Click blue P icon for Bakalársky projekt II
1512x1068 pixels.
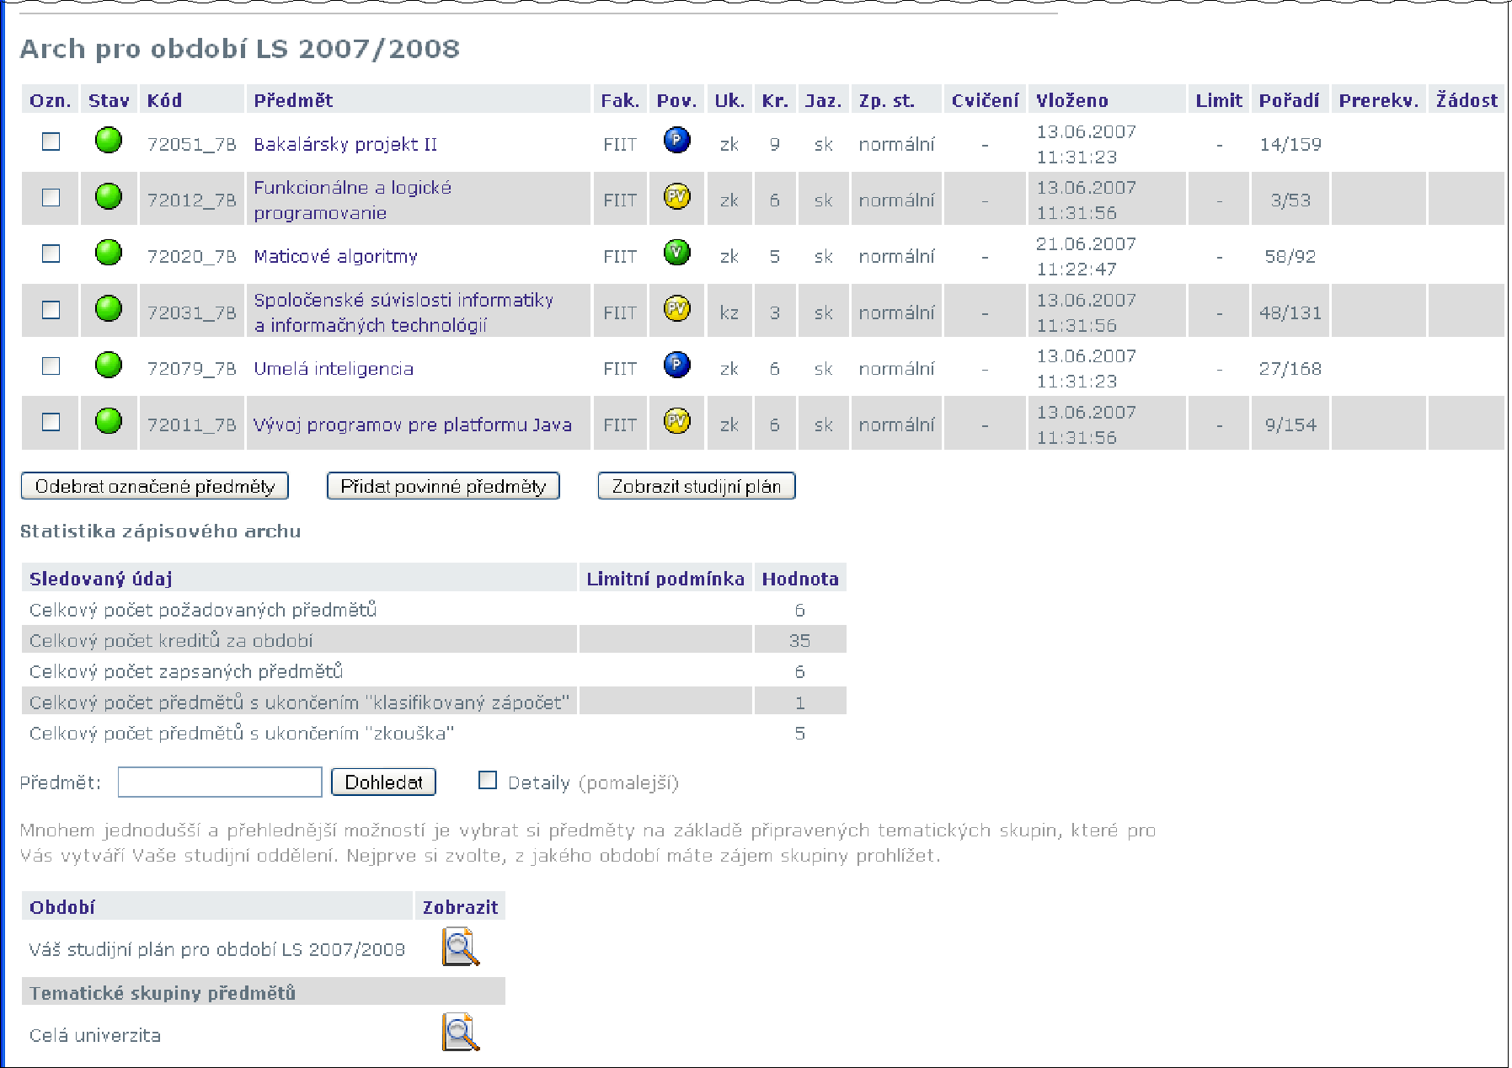(x=677, y=140)
